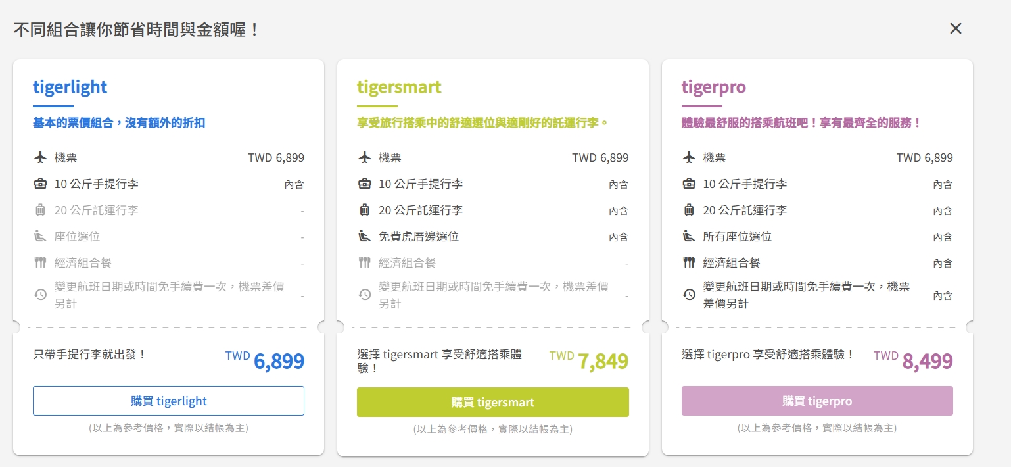The height and width of the screenshot is (467, 1011).
Task: Close the fare bundle dialog
Action: (955, 28)
